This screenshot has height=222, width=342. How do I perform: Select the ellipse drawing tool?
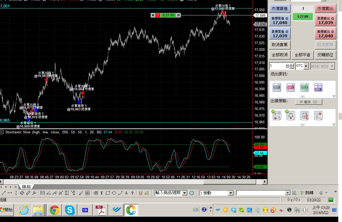[x=114, y=193]
